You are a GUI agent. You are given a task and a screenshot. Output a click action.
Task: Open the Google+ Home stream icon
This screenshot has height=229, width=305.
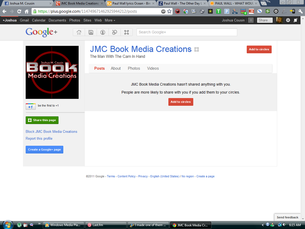[x=79, y=32]
